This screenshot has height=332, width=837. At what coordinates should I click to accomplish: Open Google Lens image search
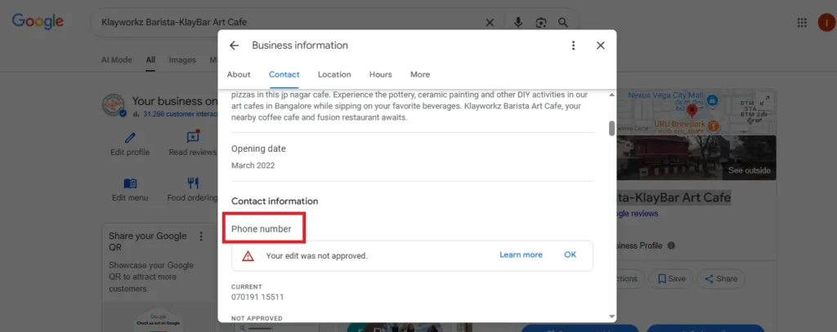point(541,22)
